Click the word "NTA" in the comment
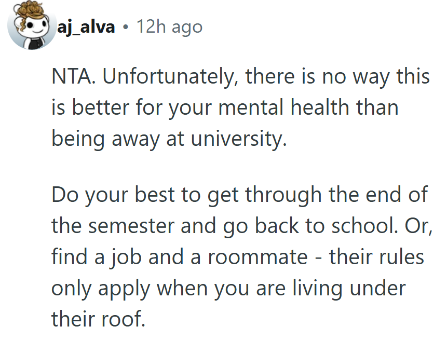447x340 pixels. (x=72, y=77)
